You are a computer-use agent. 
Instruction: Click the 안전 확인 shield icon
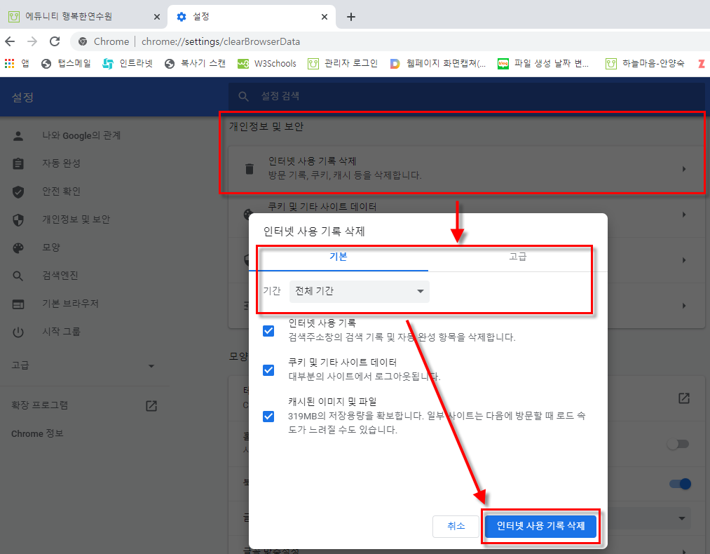(19, 191)
